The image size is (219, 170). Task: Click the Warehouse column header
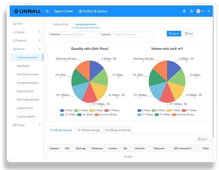[x=97, y=148]
